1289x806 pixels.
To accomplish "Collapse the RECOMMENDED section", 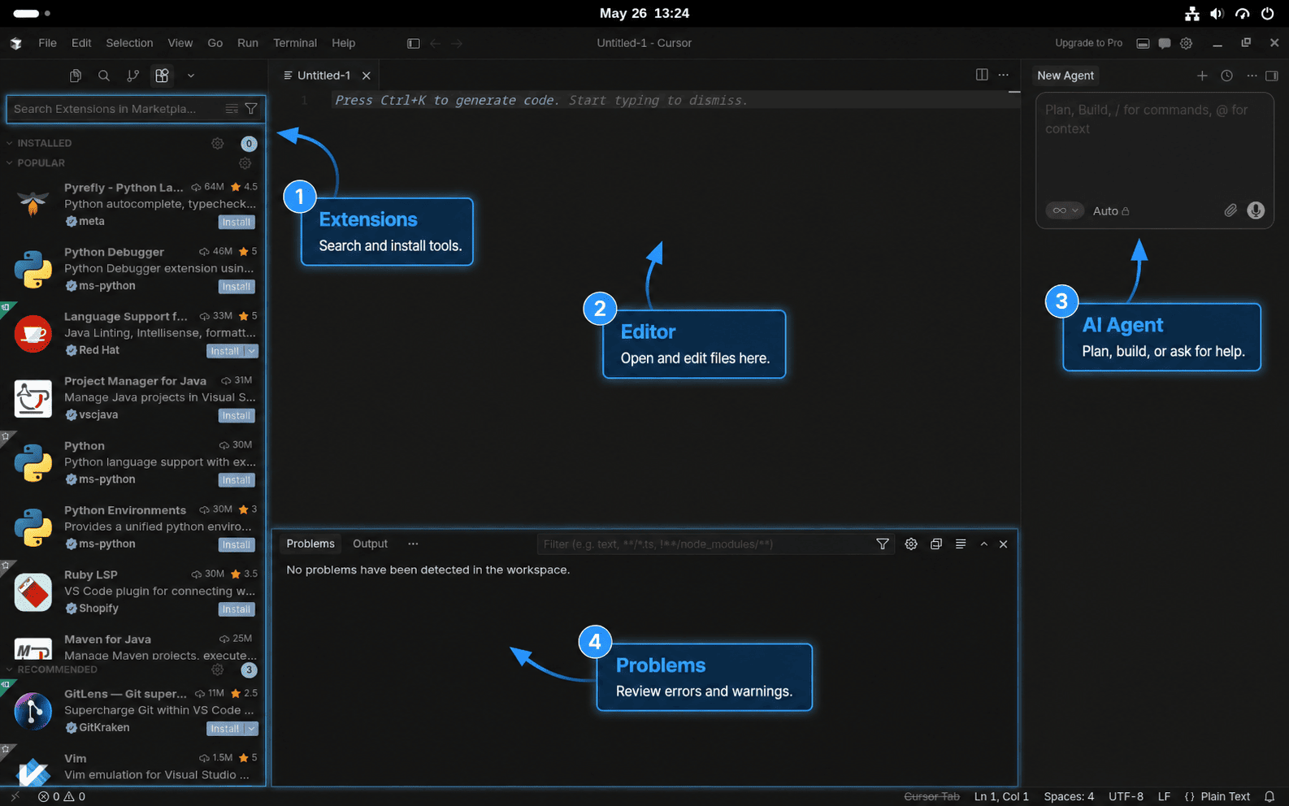I will click(x=57, y=669).
